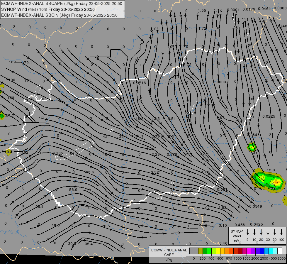
Task: Click the map value 0.0425
Action: [257, 224]
